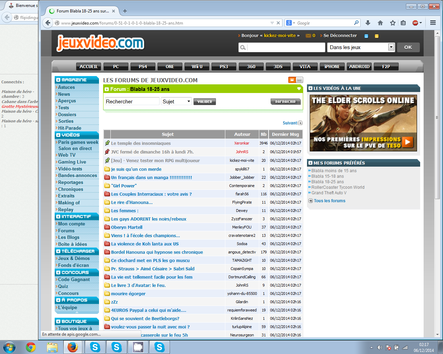Collapse the MAGAZINE sidebar section
The image size is (443, 354).
click(58, 80)
